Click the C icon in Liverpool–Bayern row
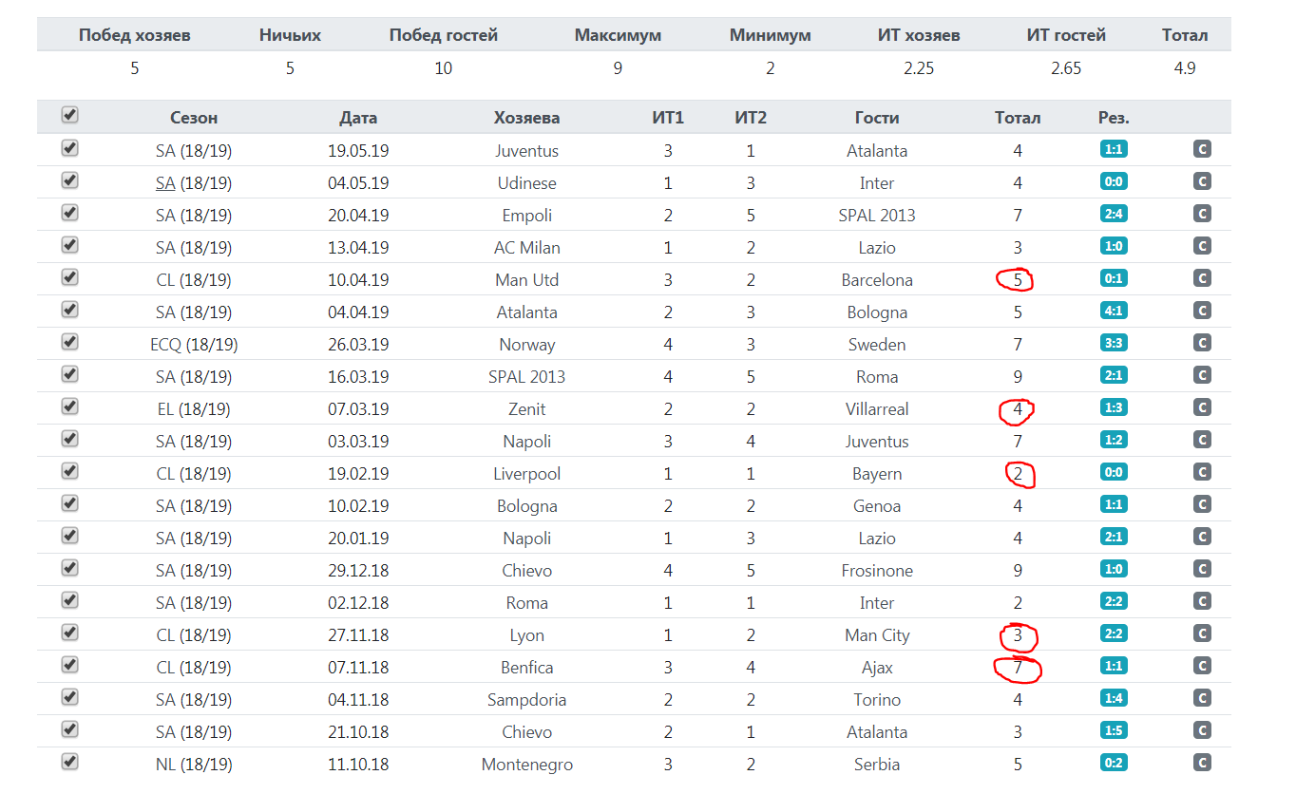This screenshot has width=1315, height=794. 1202,472
